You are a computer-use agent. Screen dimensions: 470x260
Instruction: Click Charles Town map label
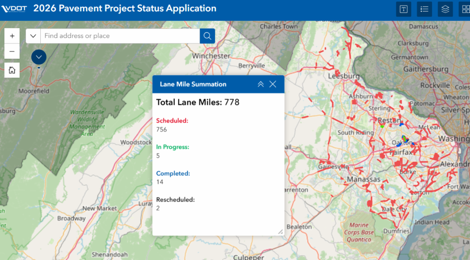point(279,26)
